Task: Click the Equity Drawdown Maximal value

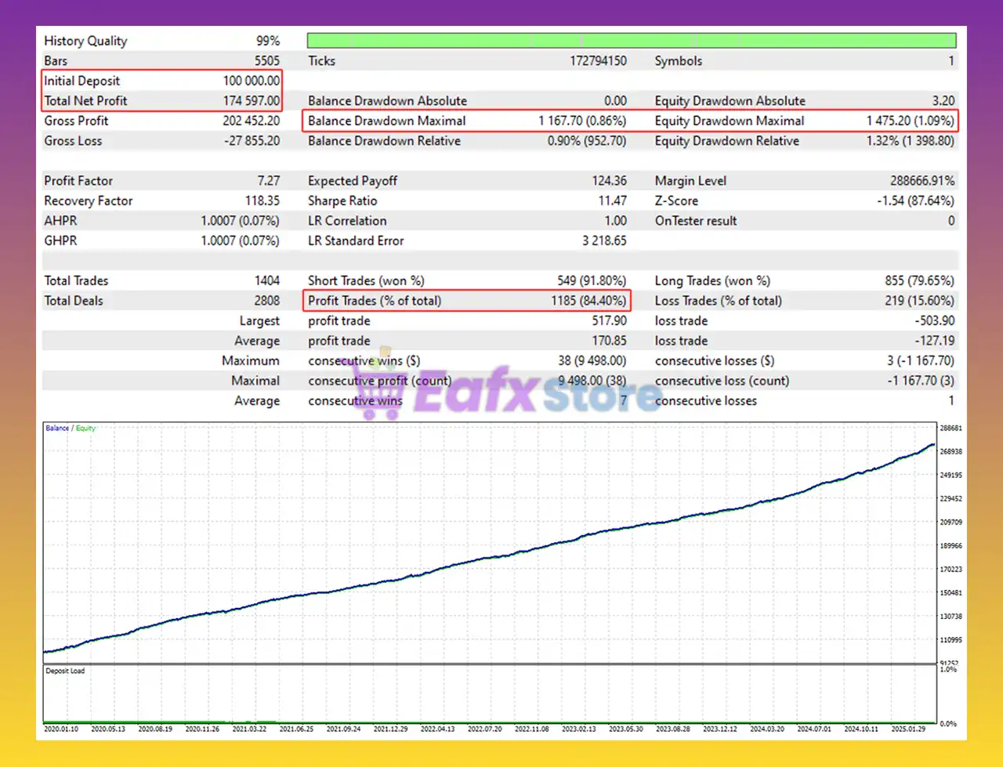Action: 910,121
